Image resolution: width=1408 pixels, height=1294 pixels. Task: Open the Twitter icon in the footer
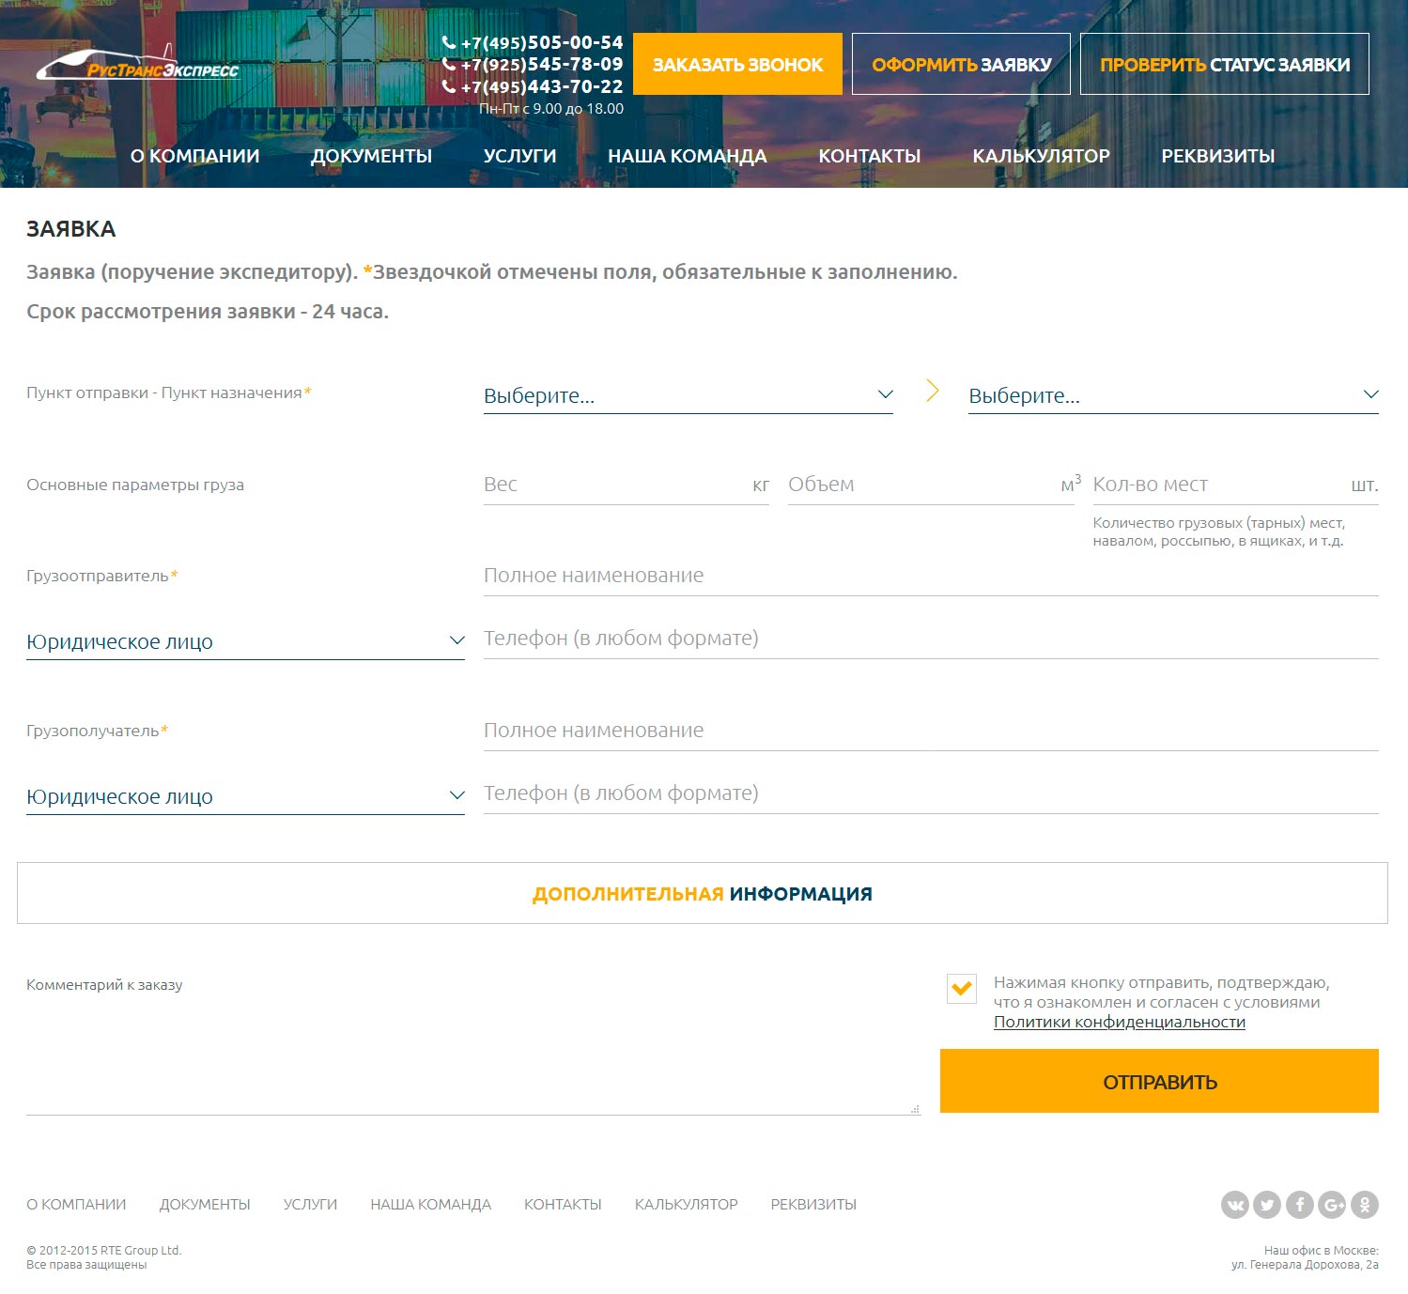click(1267, 1204)
